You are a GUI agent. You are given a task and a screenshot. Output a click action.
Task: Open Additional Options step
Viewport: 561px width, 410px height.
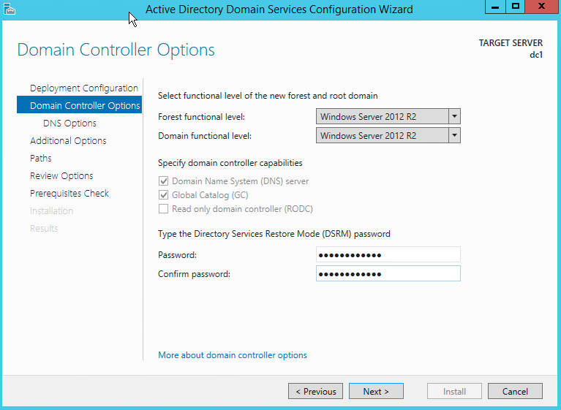click(x=68, y=141)
